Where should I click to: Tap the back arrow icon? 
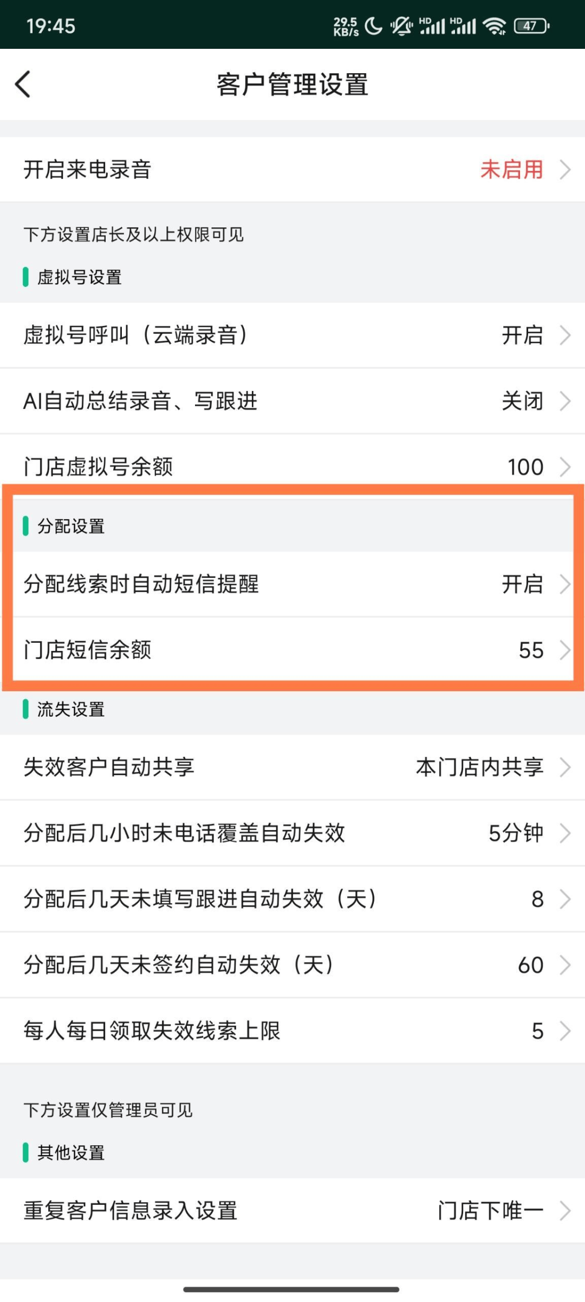pos(23,84)
